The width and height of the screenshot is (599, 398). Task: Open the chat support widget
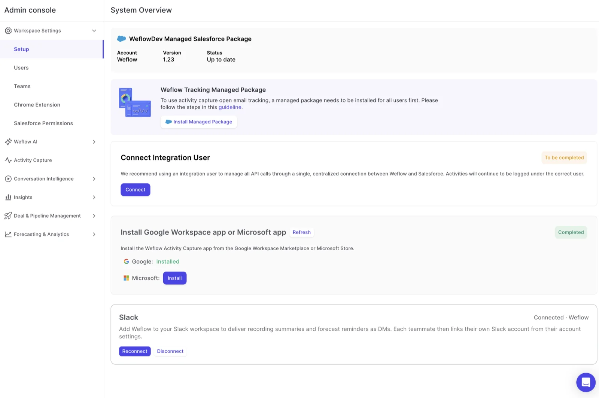click(586, 382)
